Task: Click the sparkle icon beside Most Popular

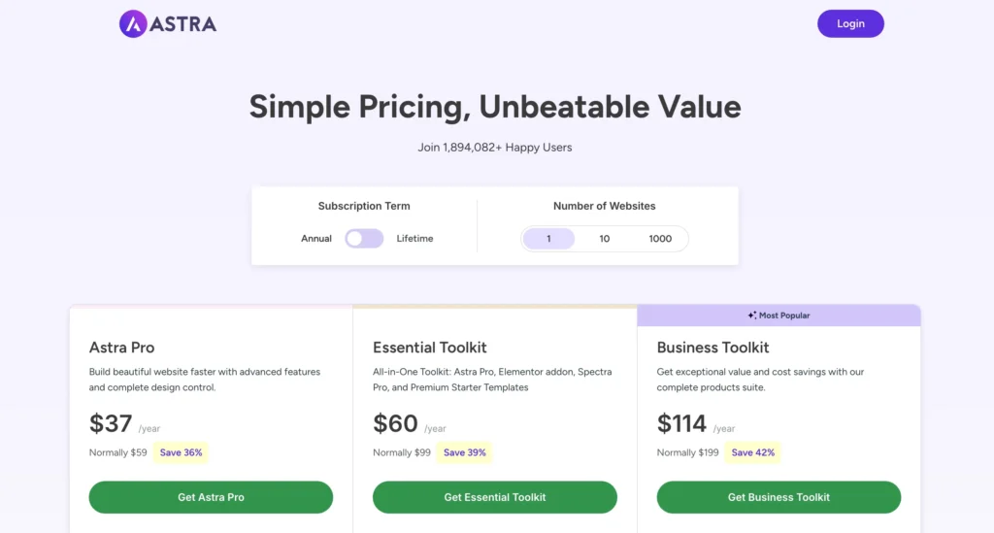Action: (752, 316)
